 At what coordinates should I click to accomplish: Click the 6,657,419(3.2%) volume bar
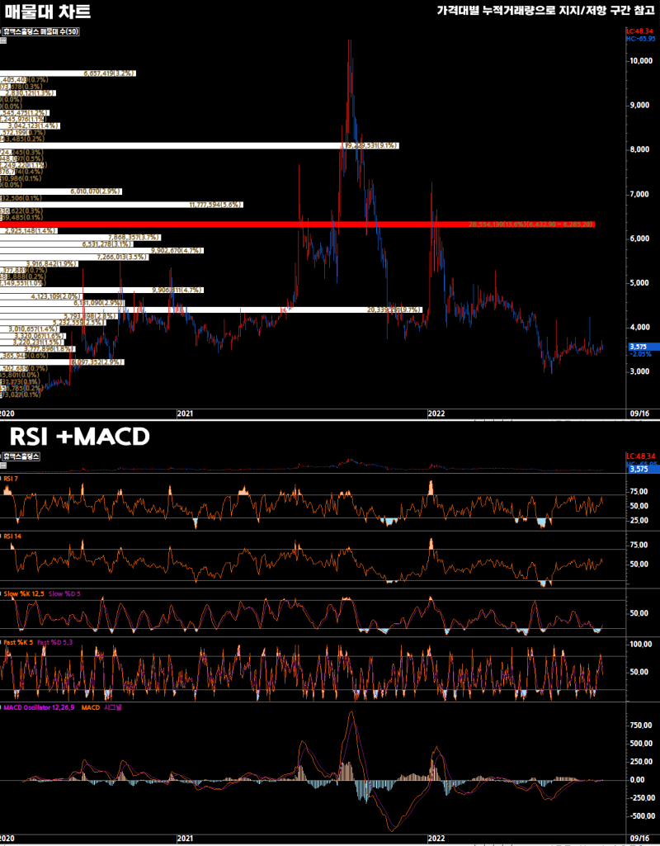(x=68, y=73)
